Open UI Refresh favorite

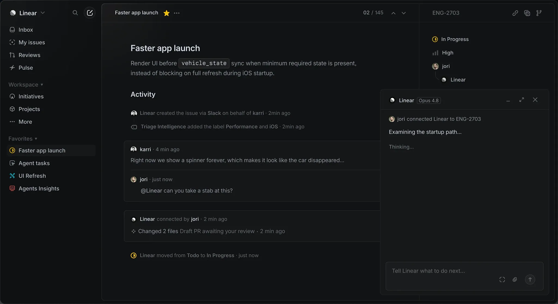pos(51,176)
